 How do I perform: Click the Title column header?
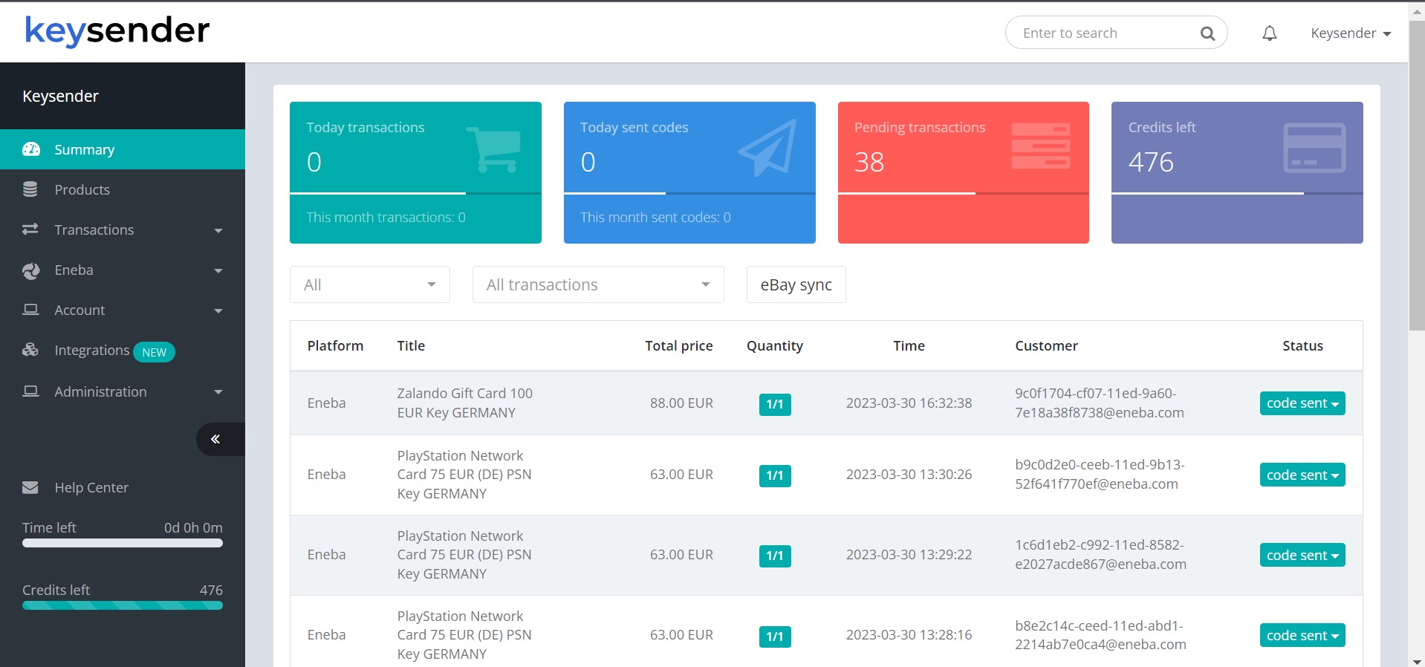pyautogui.click(x=411, y=345)
